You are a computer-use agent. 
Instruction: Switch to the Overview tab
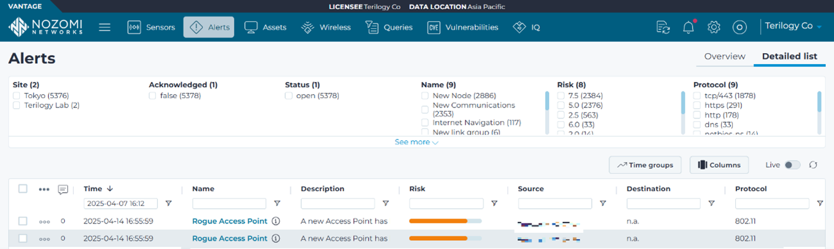click(x=725, y=56)
